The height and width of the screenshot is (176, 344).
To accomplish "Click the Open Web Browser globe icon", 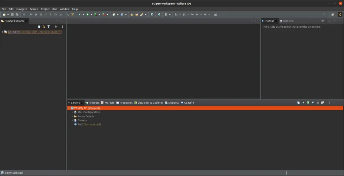I will [x=152, y=14].
